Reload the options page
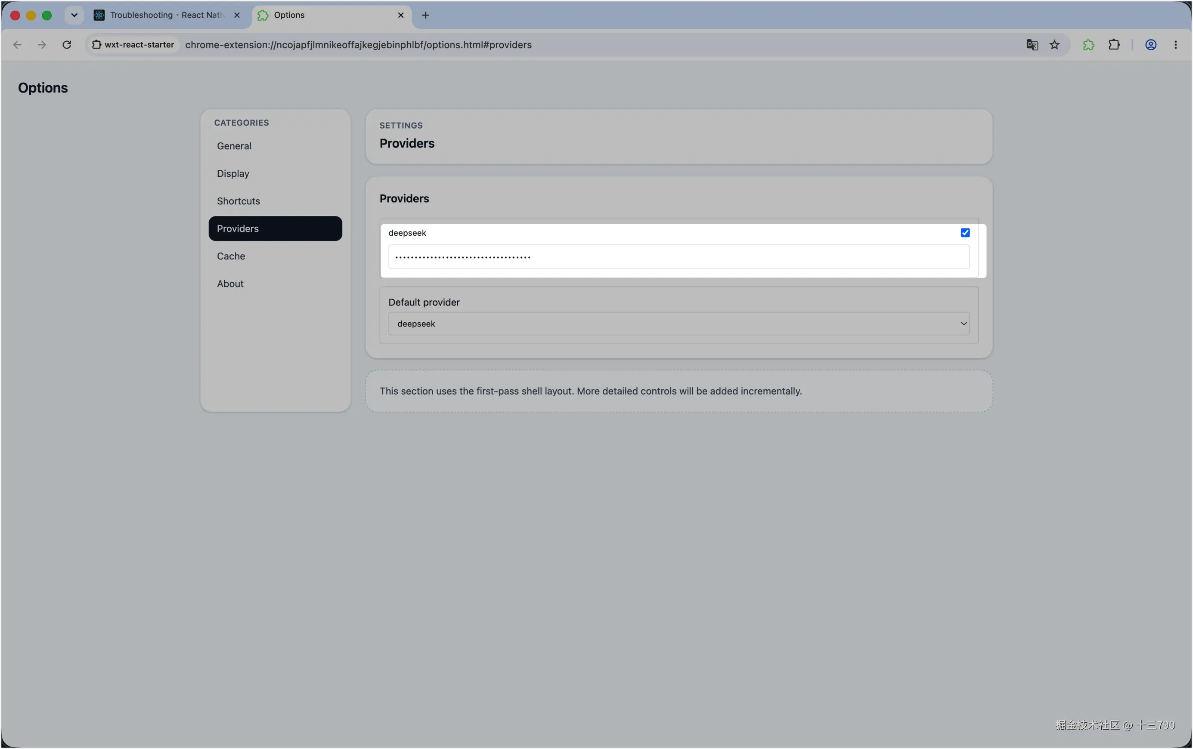 [67, 45]
